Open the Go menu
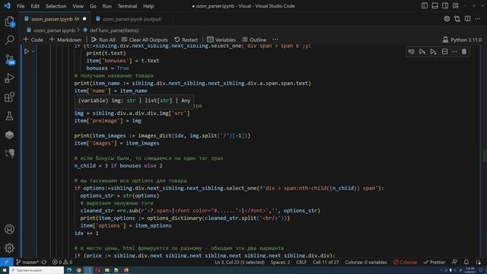 point(93,6)
